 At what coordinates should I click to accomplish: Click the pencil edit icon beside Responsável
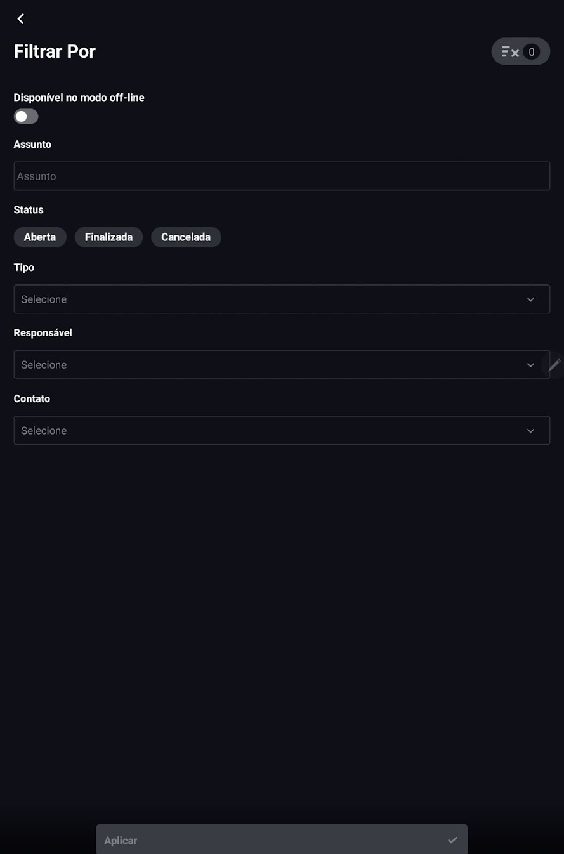(x=554, y=365)
